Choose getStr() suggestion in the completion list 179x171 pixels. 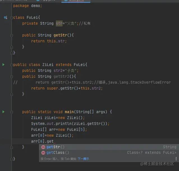[109, 147]
